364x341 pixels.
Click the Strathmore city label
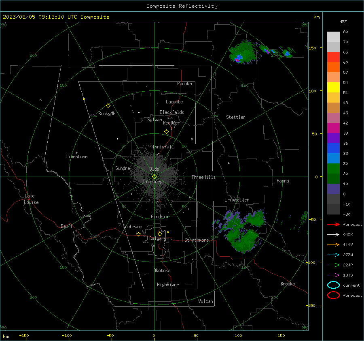pos(197,240)
